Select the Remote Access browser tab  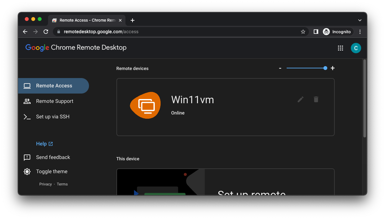pos(87,20)
